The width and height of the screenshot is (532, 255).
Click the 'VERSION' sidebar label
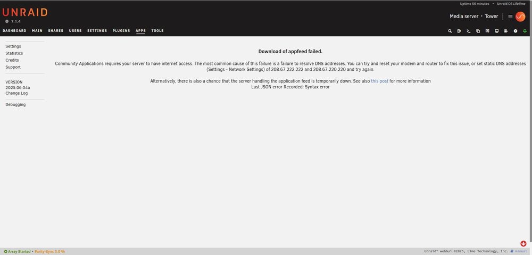pos(14,82)
